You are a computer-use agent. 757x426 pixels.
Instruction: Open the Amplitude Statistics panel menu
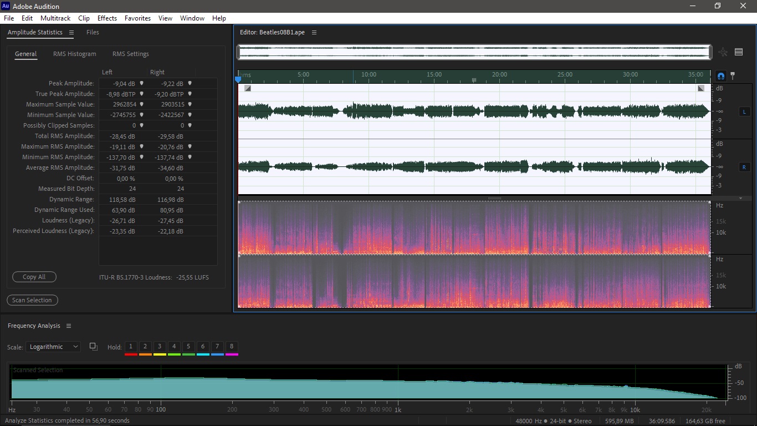[71, 33]
